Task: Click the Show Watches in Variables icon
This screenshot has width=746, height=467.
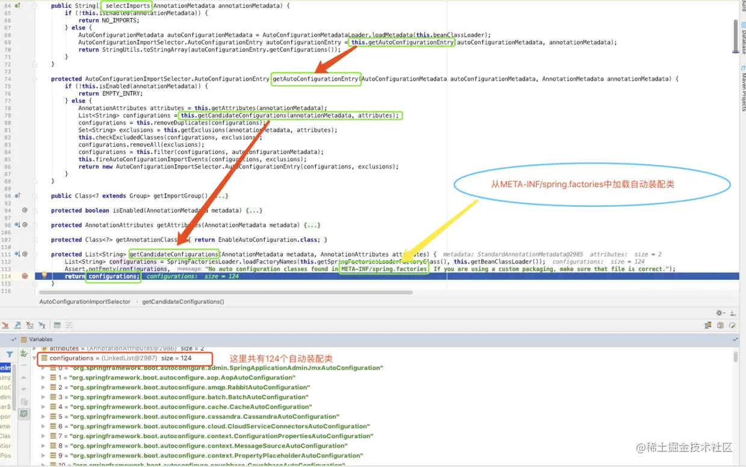Action: coord(24,414)
